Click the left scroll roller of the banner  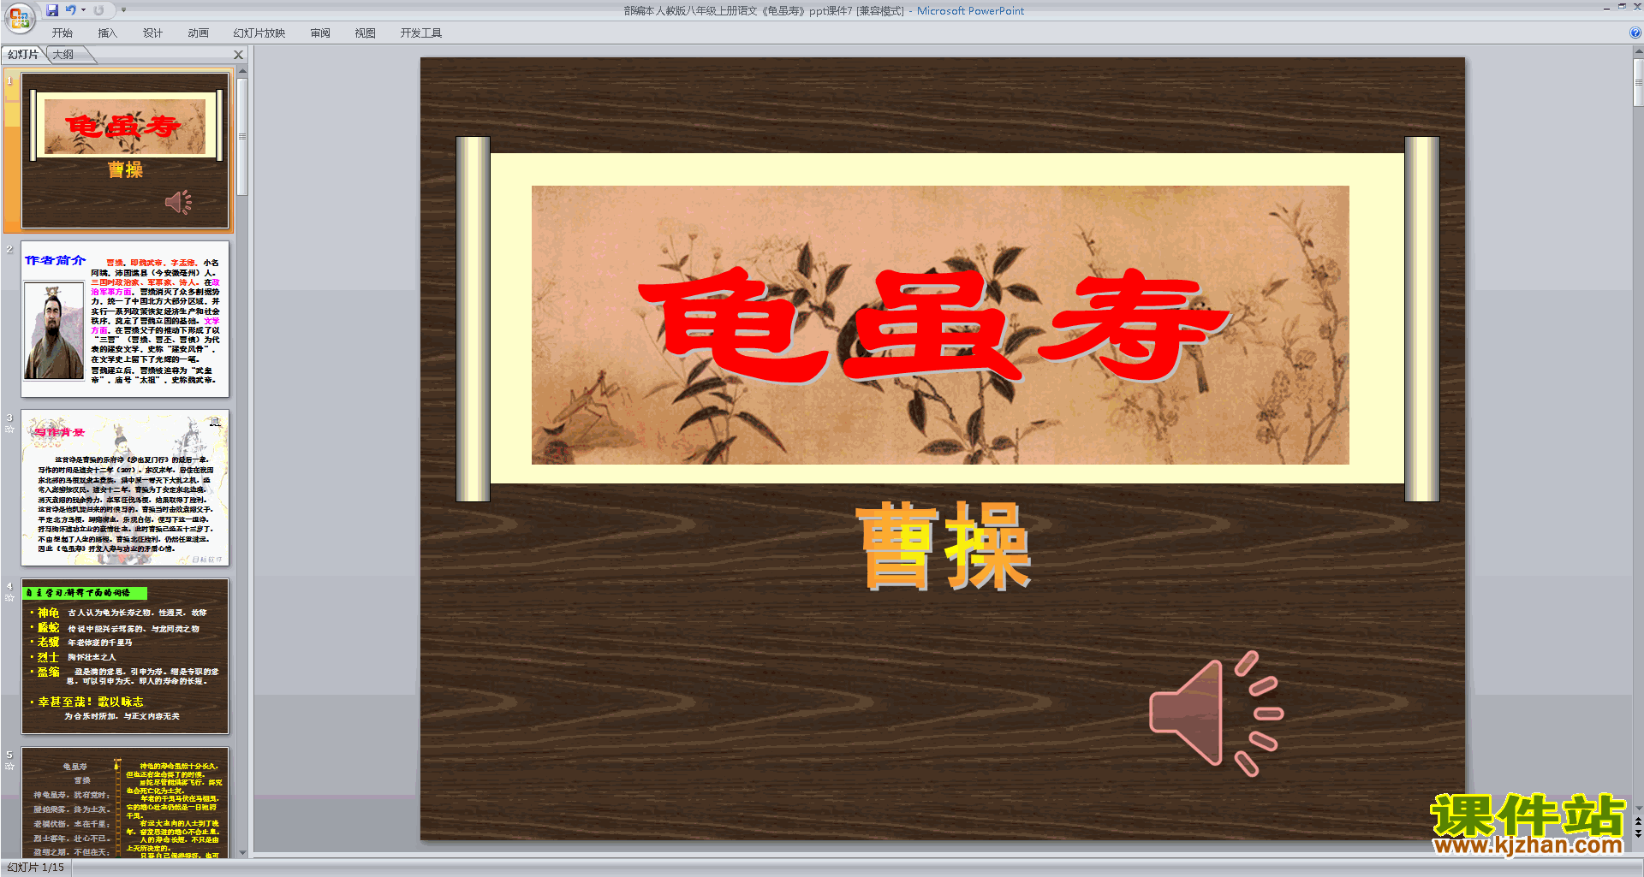pos(473,319)
